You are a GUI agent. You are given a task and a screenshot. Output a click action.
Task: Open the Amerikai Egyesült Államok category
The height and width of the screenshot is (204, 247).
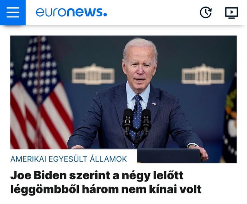click(x=69, y=159)
